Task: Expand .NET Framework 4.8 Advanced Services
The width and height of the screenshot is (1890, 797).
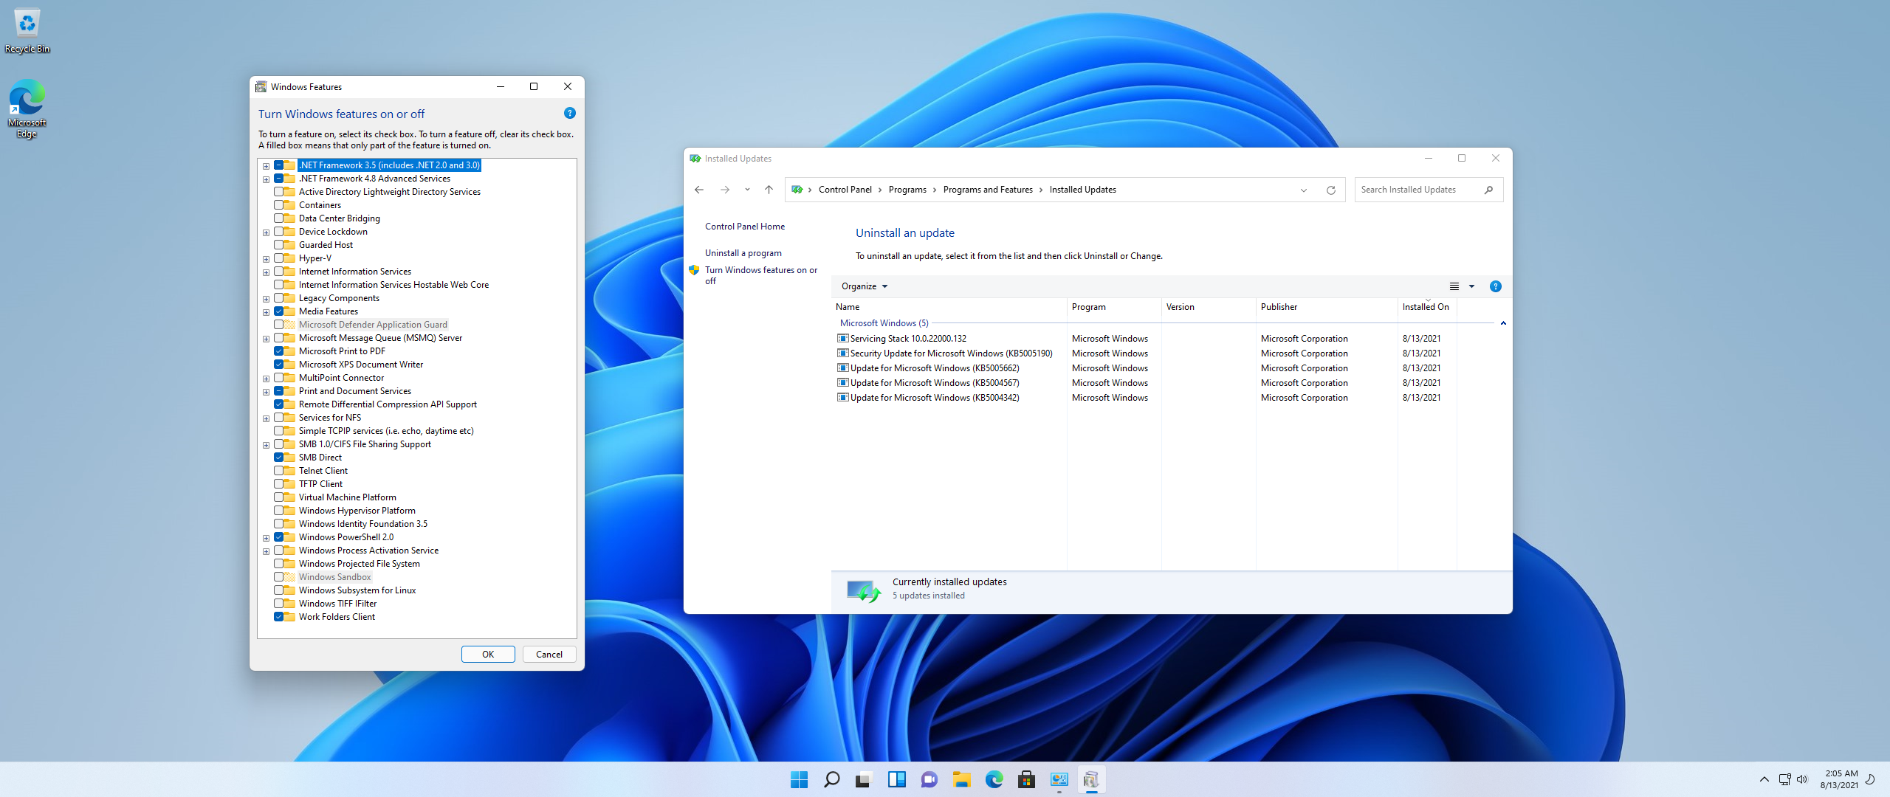Action: coord(266,179)
